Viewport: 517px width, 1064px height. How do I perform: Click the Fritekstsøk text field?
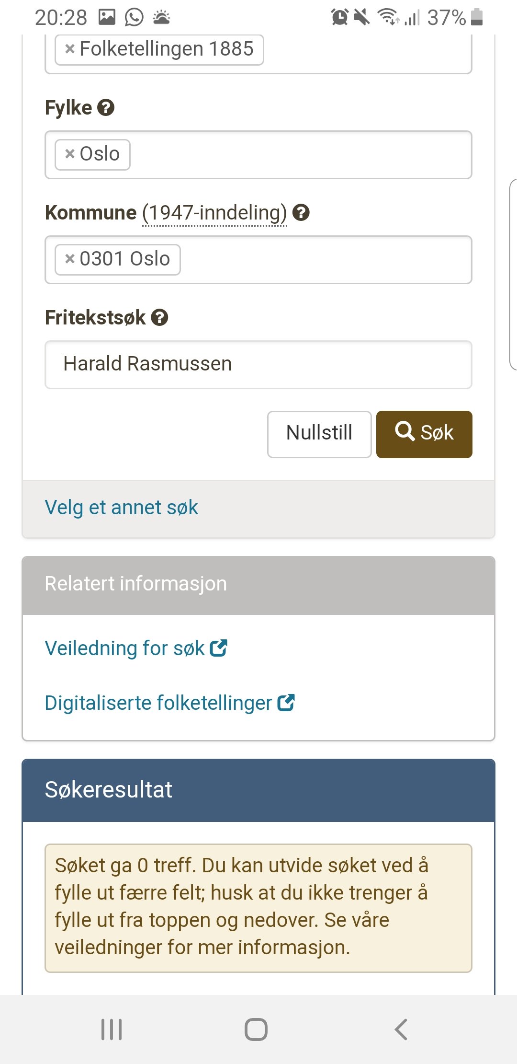(258, 365)
